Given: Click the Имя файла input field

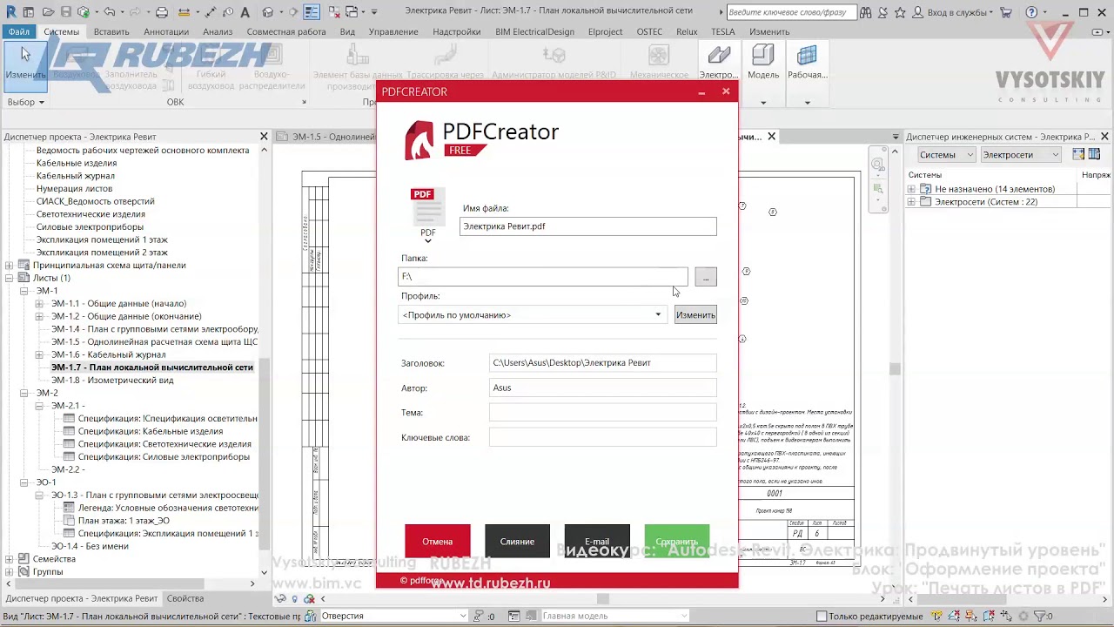Looking at the screenshot, I should click(x=588, y=226).
